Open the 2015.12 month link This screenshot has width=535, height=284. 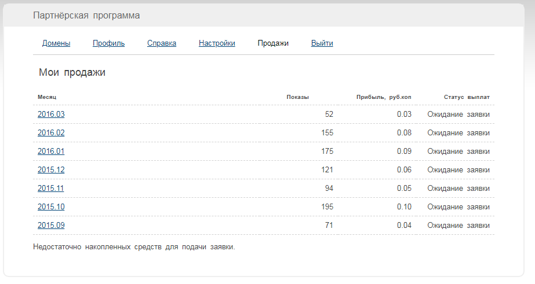pos(51,169)
